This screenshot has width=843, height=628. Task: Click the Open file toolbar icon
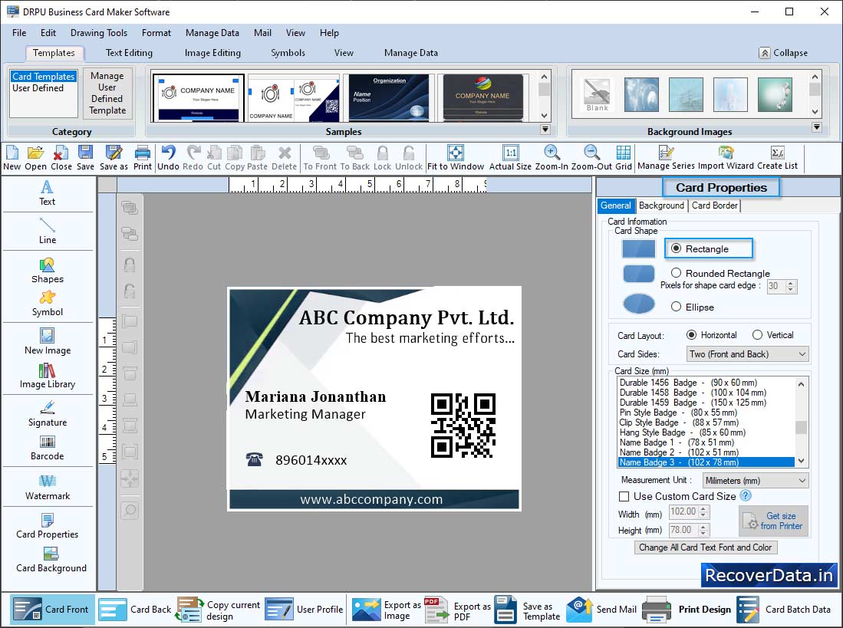click(x=35, y=159)
